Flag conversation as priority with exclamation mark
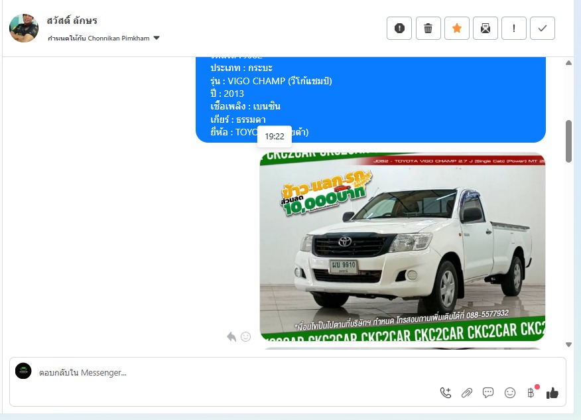The width and height of the screenshot is (581, 420). [513, 28]
